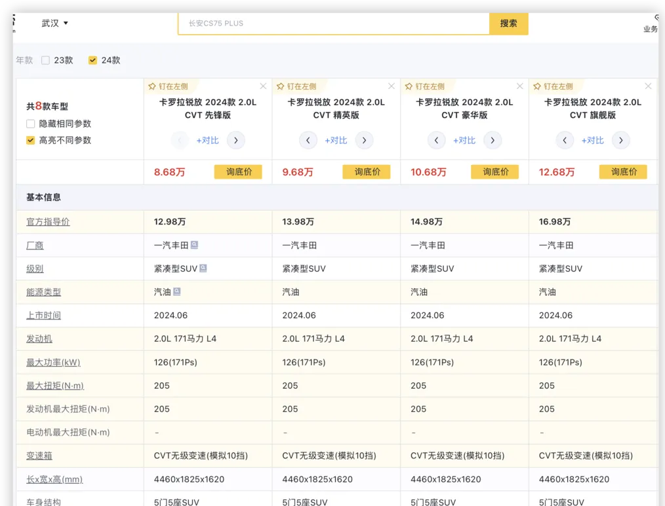Screen dimensions: 665x506
Task: Remove the 精英版 column
Action: [392, 86]
